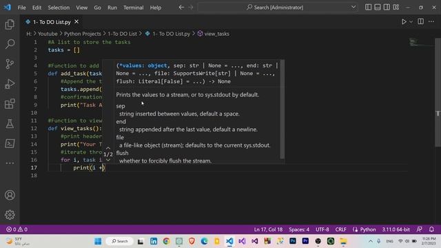Click Ln 17, Col 18 status entry
The image size is (441, 248).
268,229
